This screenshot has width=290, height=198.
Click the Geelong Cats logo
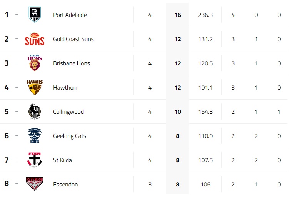click(x=35, y=136)
